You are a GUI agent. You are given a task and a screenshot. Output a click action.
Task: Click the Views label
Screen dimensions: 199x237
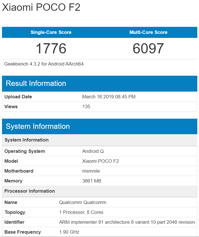pyautogui.click(x=11, y=106)
